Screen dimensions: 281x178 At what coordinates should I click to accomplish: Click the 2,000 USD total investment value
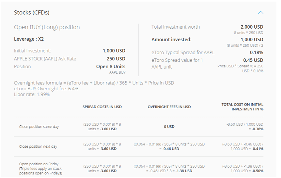(x=252, y=27)
